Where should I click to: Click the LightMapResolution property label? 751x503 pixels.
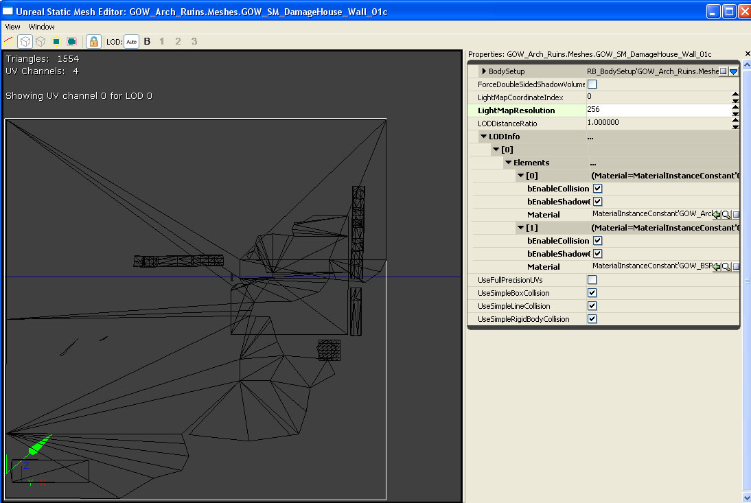point(516,110)
